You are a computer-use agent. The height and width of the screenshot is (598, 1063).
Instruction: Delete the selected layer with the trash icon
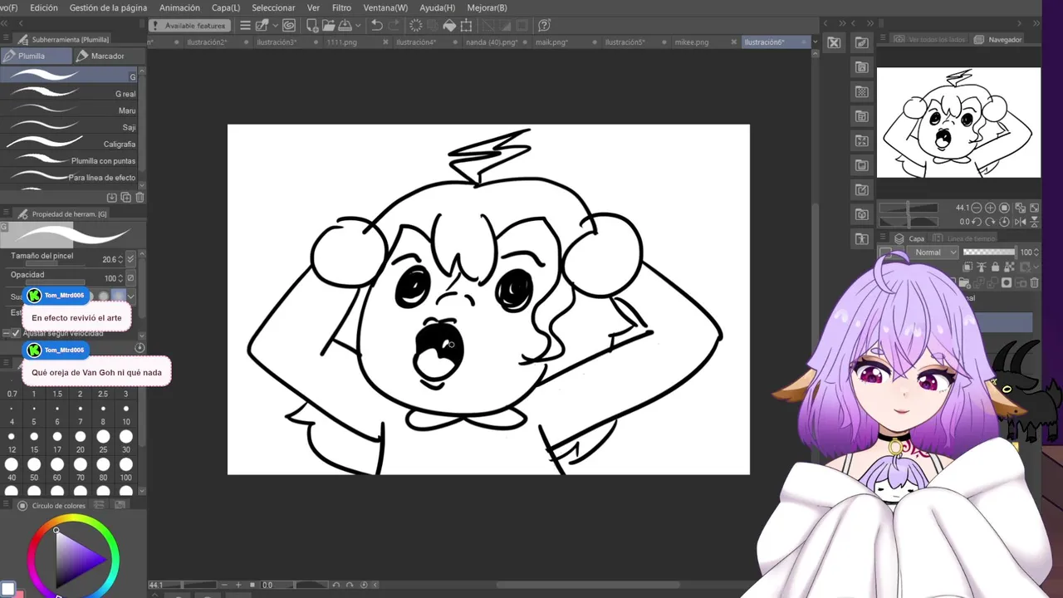1034,282
